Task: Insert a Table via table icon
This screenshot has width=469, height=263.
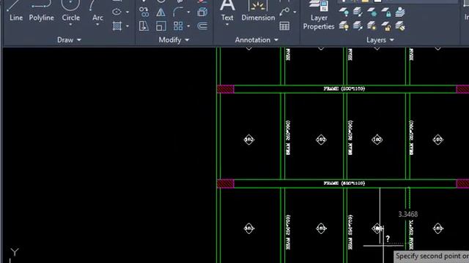Action: [284, 26]
